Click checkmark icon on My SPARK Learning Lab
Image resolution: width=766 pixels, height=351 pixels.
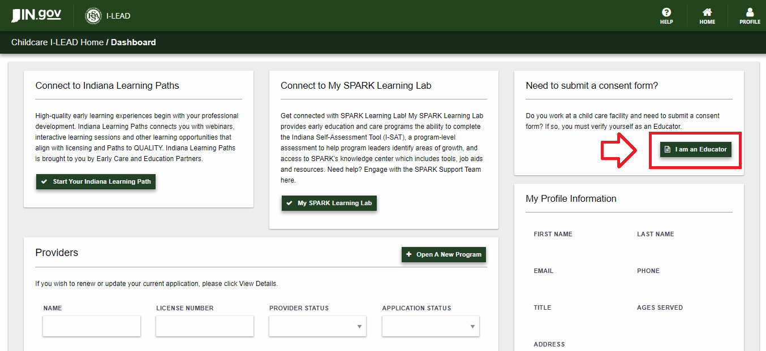click(x=290, y=203)
